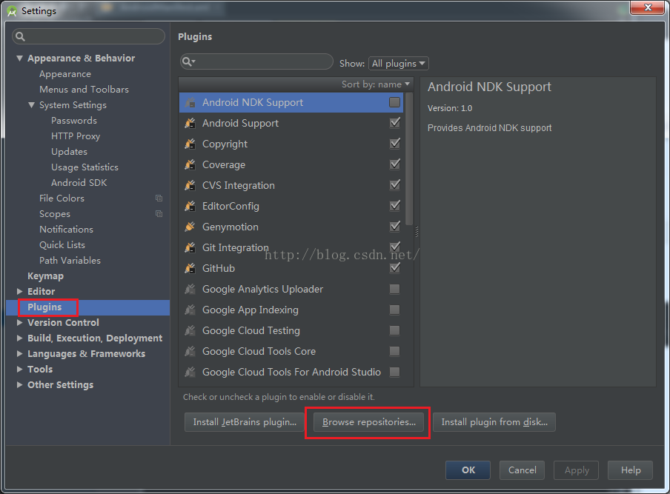
Task: Enable Google Analytics Uploader checkbox
Action: click(x=395, y=289)
